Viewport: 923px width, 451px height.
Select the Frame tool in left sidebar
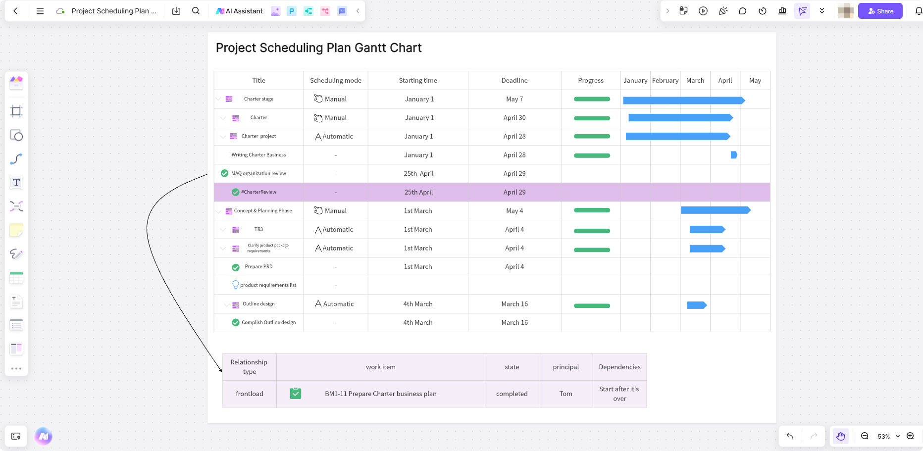click(x=16, y=111)
